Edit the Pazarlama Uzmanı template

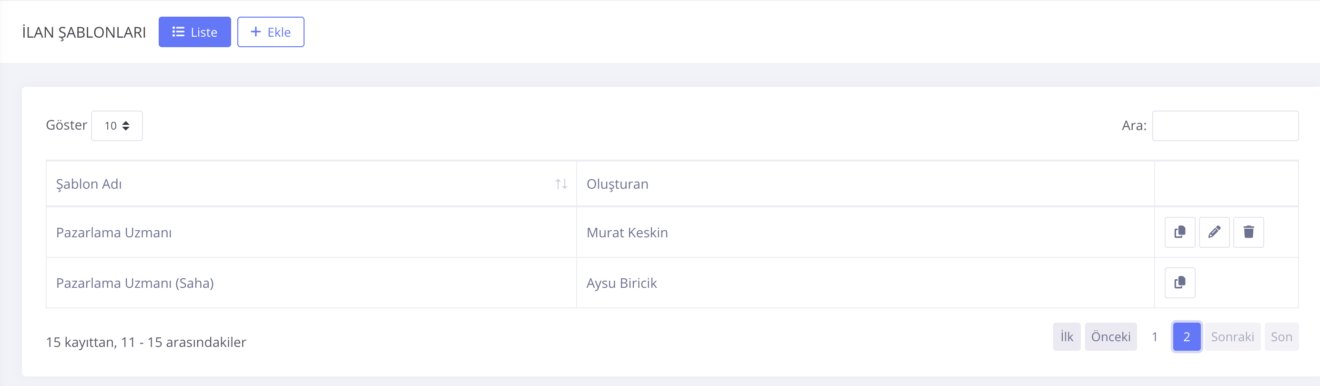pos(1214,232)
